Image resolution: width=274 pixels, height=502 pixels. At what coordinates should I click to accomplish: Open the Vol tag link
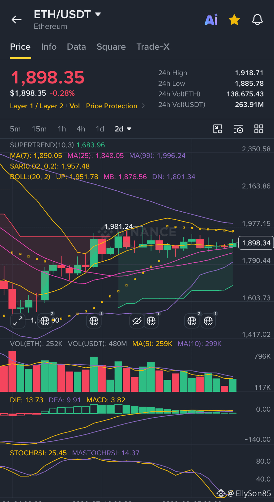click(75, 106)
